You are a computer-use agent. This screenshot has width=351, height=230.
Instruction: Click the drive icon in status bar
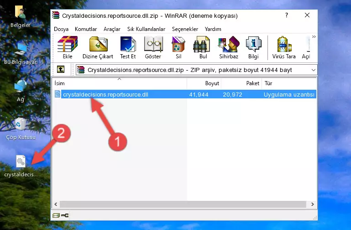point(56,215)
